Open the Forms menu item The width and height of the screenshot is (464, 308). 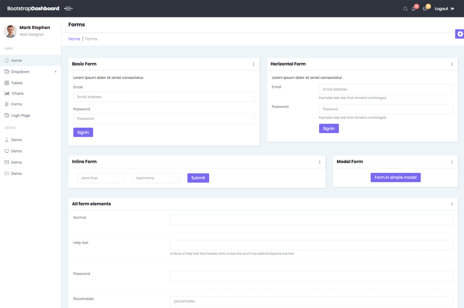pyautogui.click(x=30, y=104)
